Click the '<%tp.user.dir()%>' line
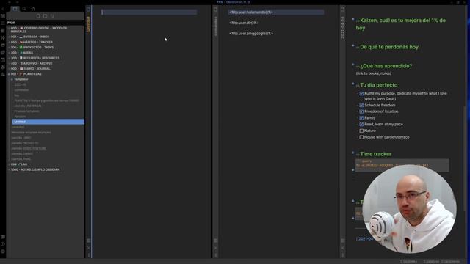The width and height of the screenshot is (470, 264). (x=244, y=23)
